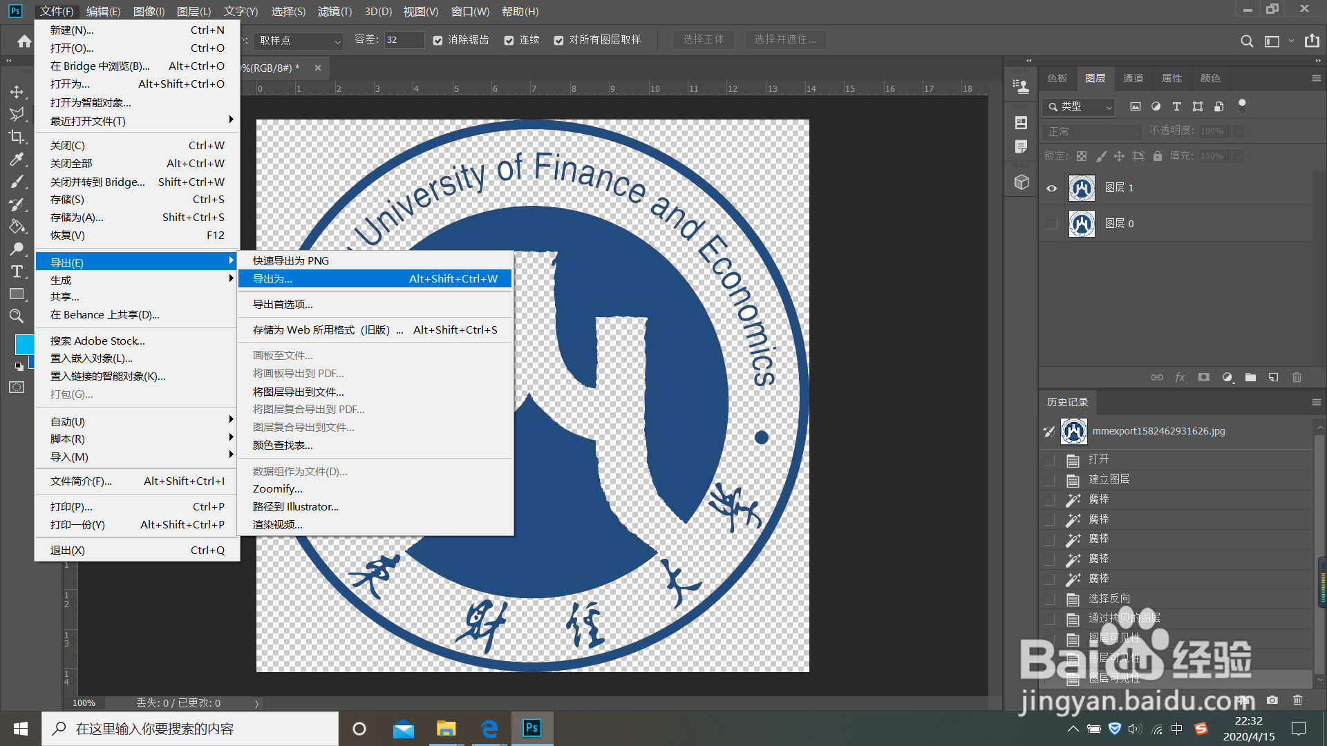Click the 容差 tolerance input field
The width and height of the screenshot is (1327, 746).
[404, 40]
